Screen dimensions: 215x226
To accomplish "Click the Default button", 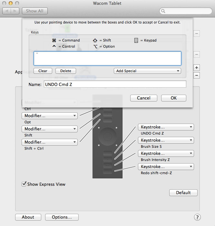I will point(183,193).
